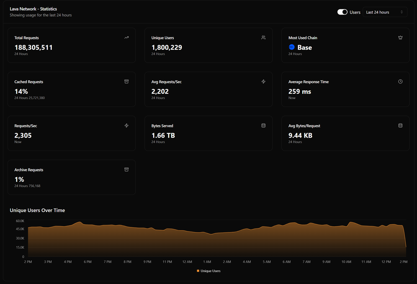The width and height of the screenshot is (417, 284).
Task: Click the 1% archive requests value
Action: pos(19,179)
